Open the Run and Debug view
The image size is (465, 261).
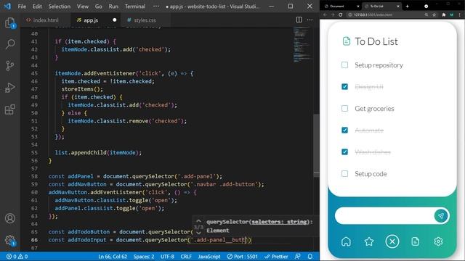(10, 88)
